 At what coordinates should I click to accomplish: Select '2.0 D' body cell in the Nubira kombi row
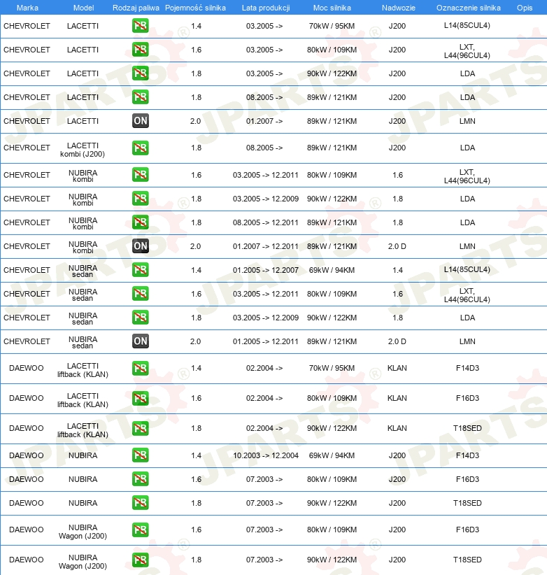(x=397, y=246)
